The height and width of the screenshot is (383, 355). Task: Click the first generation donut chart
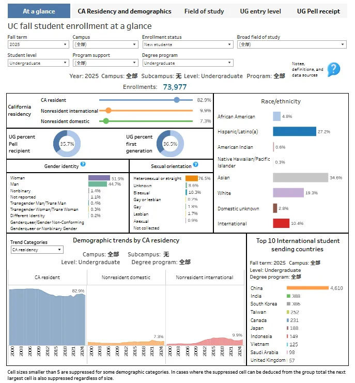[x=170, y=144]
